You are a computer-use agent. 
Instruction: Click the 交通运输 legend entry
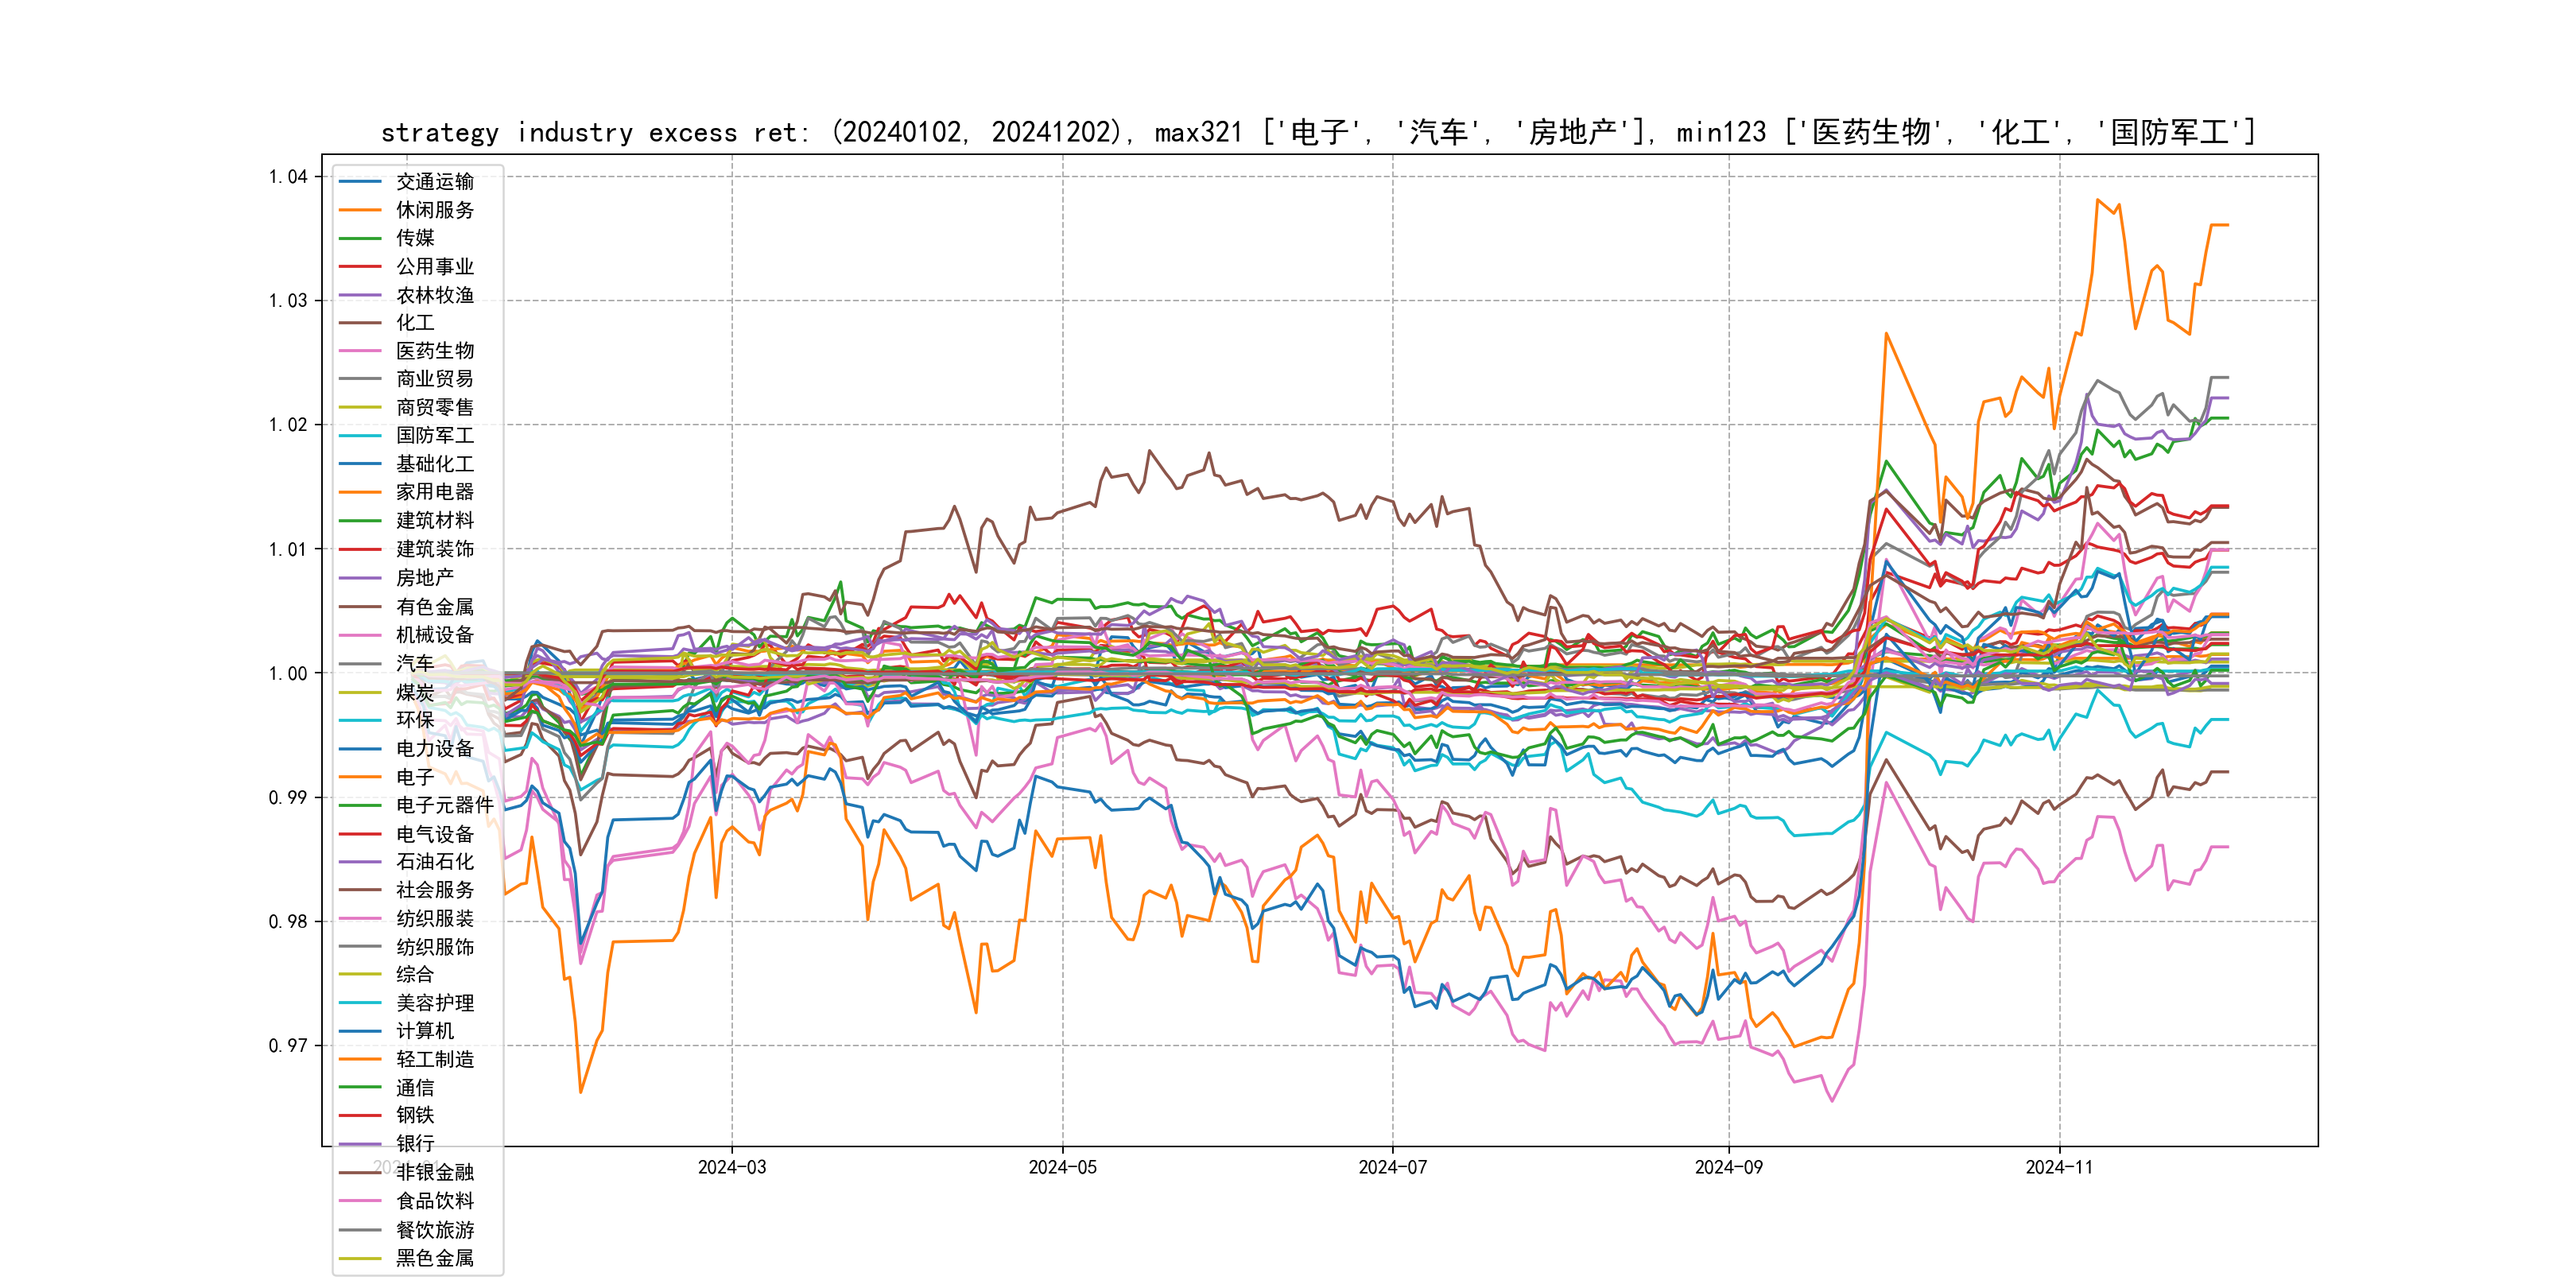[x=434, y=181]
